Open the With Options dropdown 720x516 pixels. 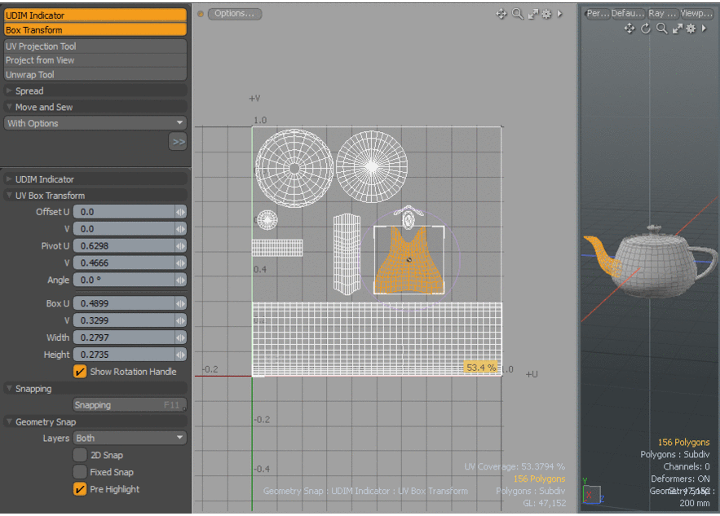pos(95,123)
